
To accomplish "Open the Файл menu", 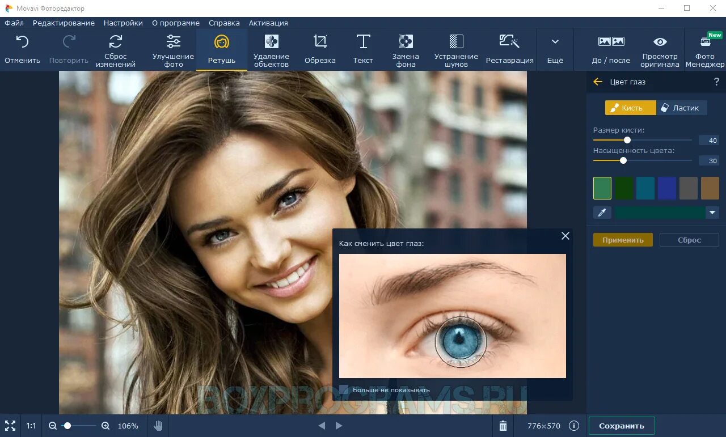I will [14, 23].
